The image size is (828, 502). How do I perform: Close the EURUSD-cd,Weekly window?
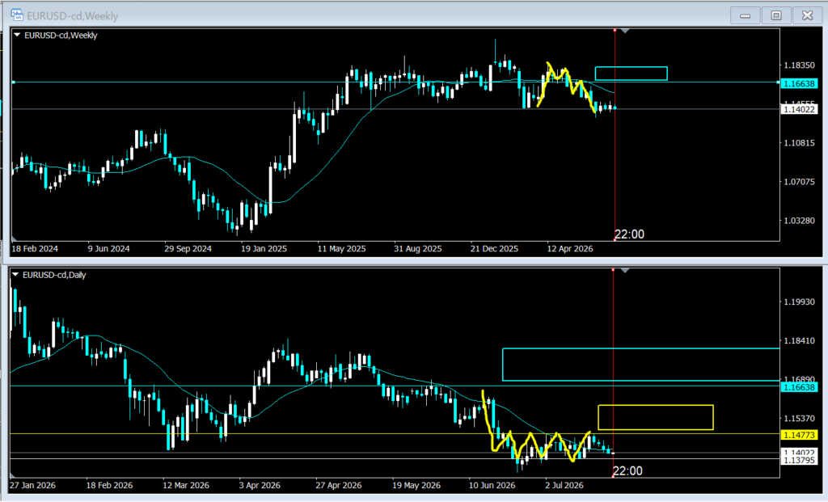pos(808,15)
